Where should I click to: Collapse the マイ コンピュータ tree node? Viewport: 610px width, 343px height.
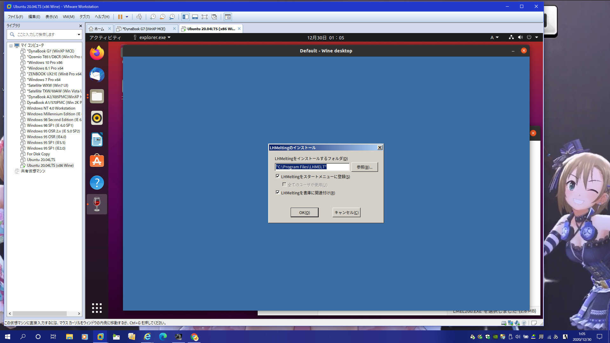(11, 45)
